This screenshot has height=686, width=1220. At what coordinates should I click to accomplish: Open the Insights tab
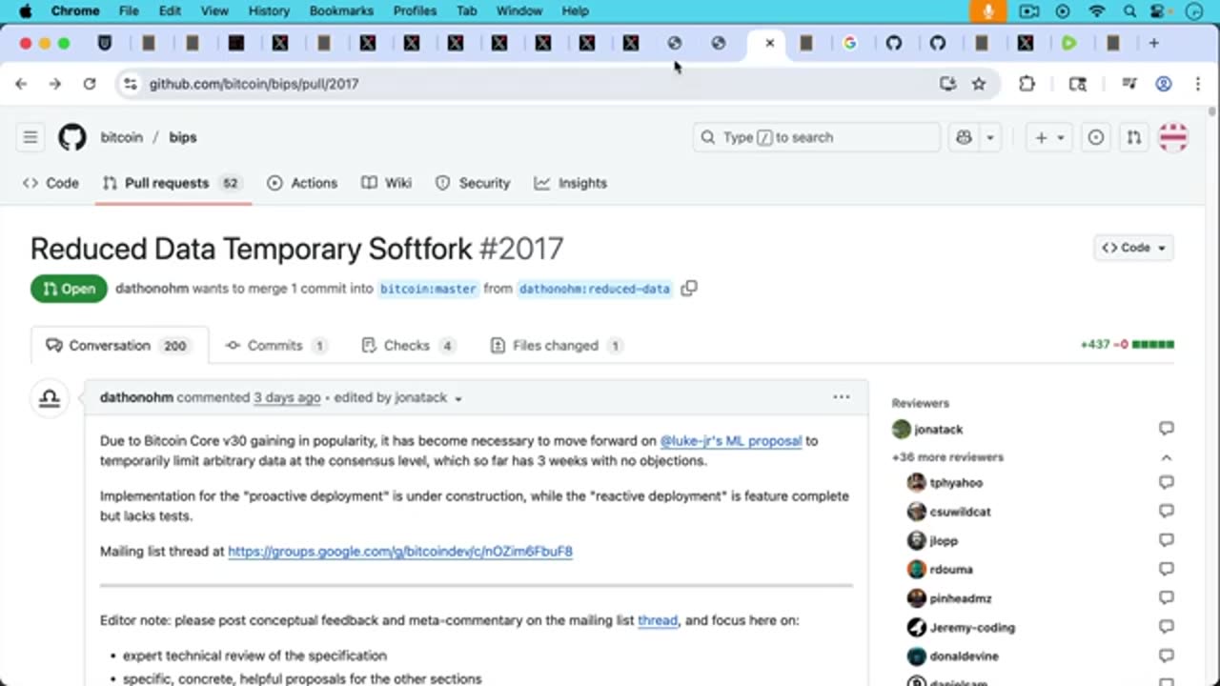pos(571,183)
